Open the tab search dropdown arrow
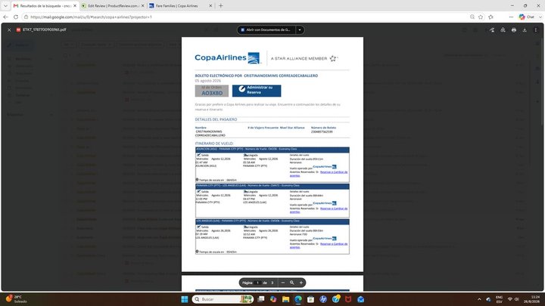Viewport: 545px width, 306px height. (x=5, y=6)
